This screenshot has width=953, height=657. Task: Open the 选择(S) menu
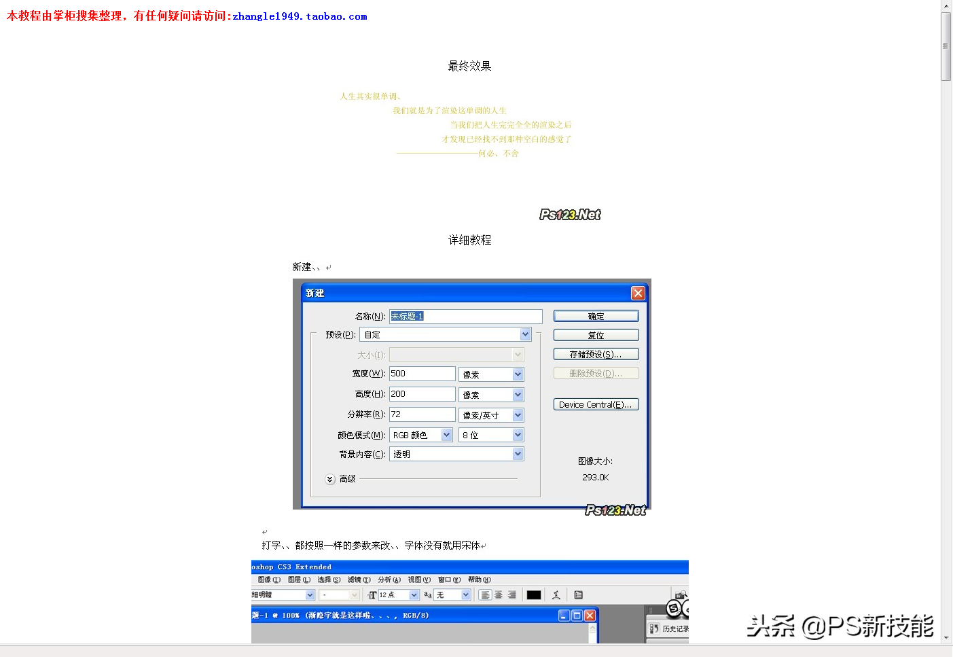(x=329, y=580)
